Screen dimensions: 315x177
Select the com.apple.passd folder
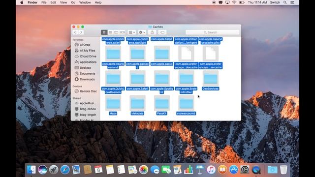tap(162, 54)
